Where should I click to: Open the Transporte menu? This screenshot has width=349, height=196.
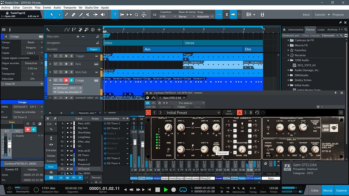70,8
